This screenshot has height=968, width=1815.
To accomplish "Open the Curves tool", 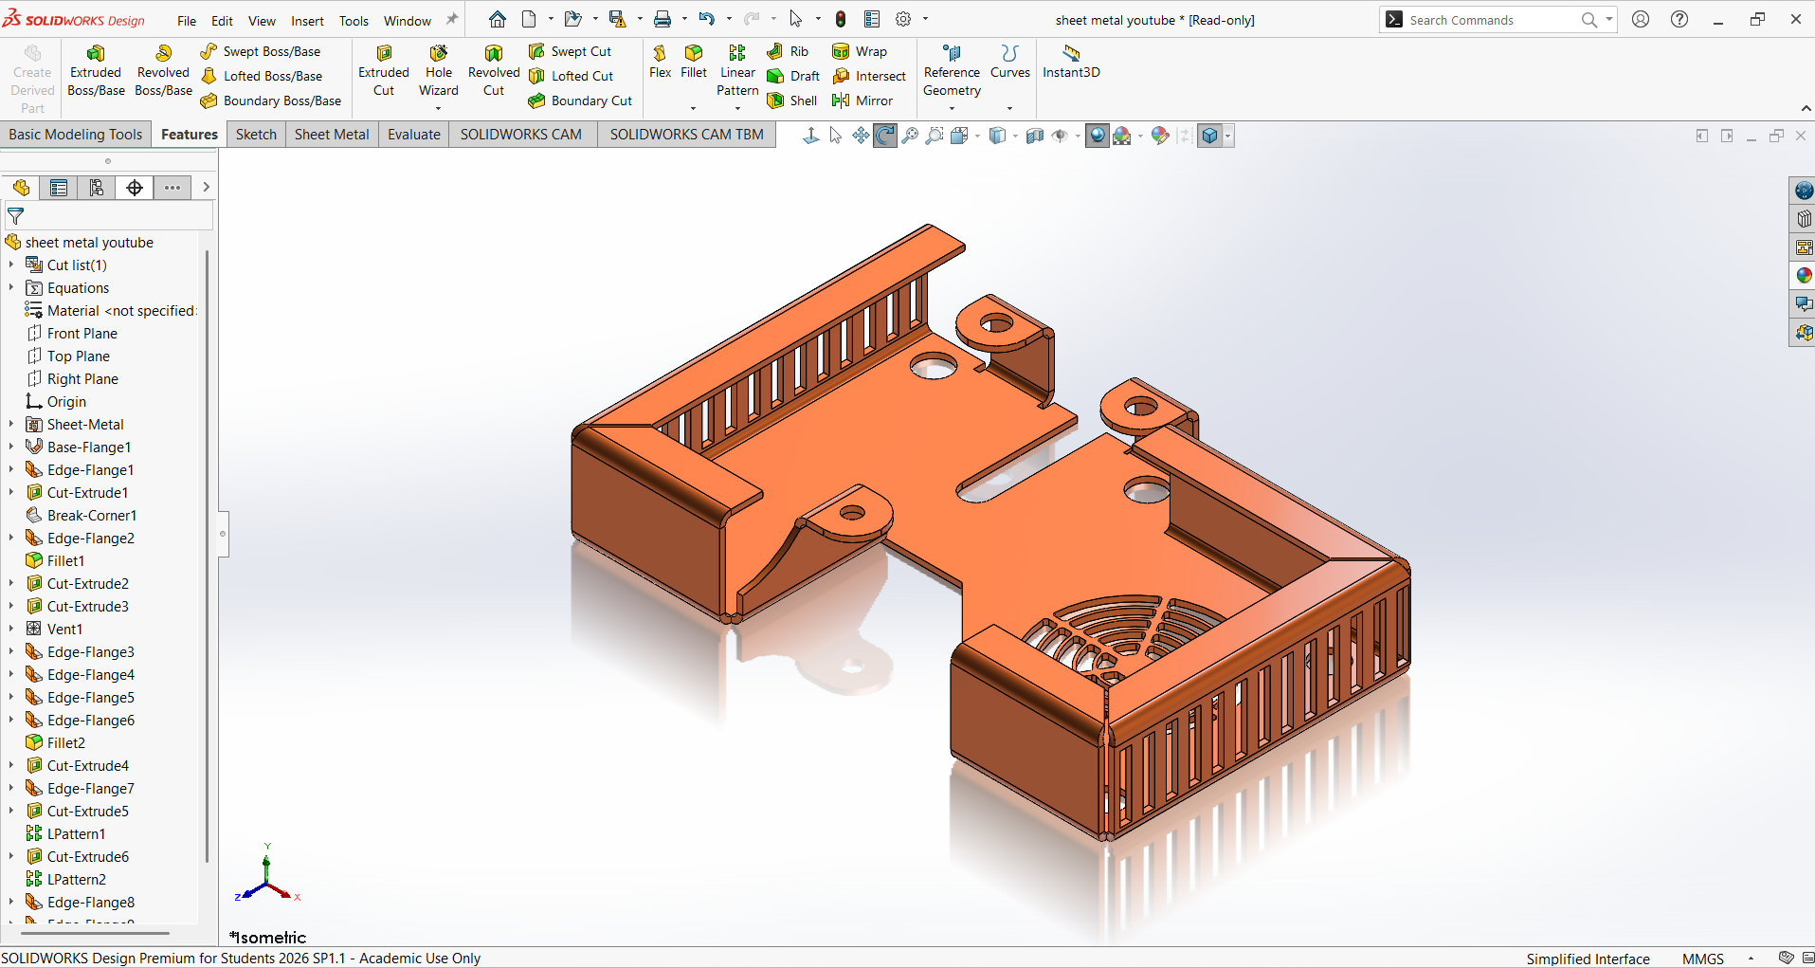I will tap(1009, 61).
